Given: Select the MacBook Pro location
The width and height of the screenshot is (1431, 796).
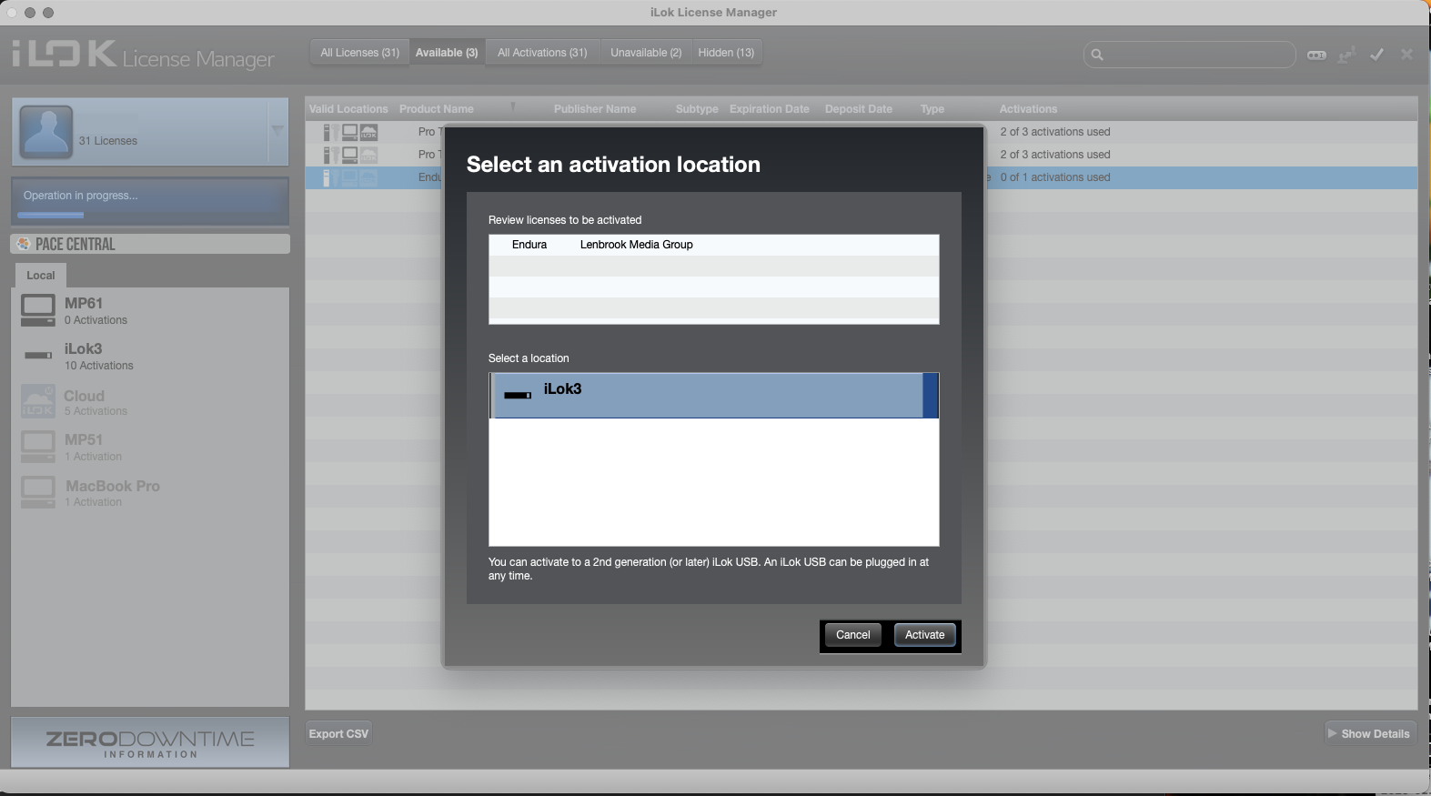Looking at the screenshot, I should pos(150,493).
